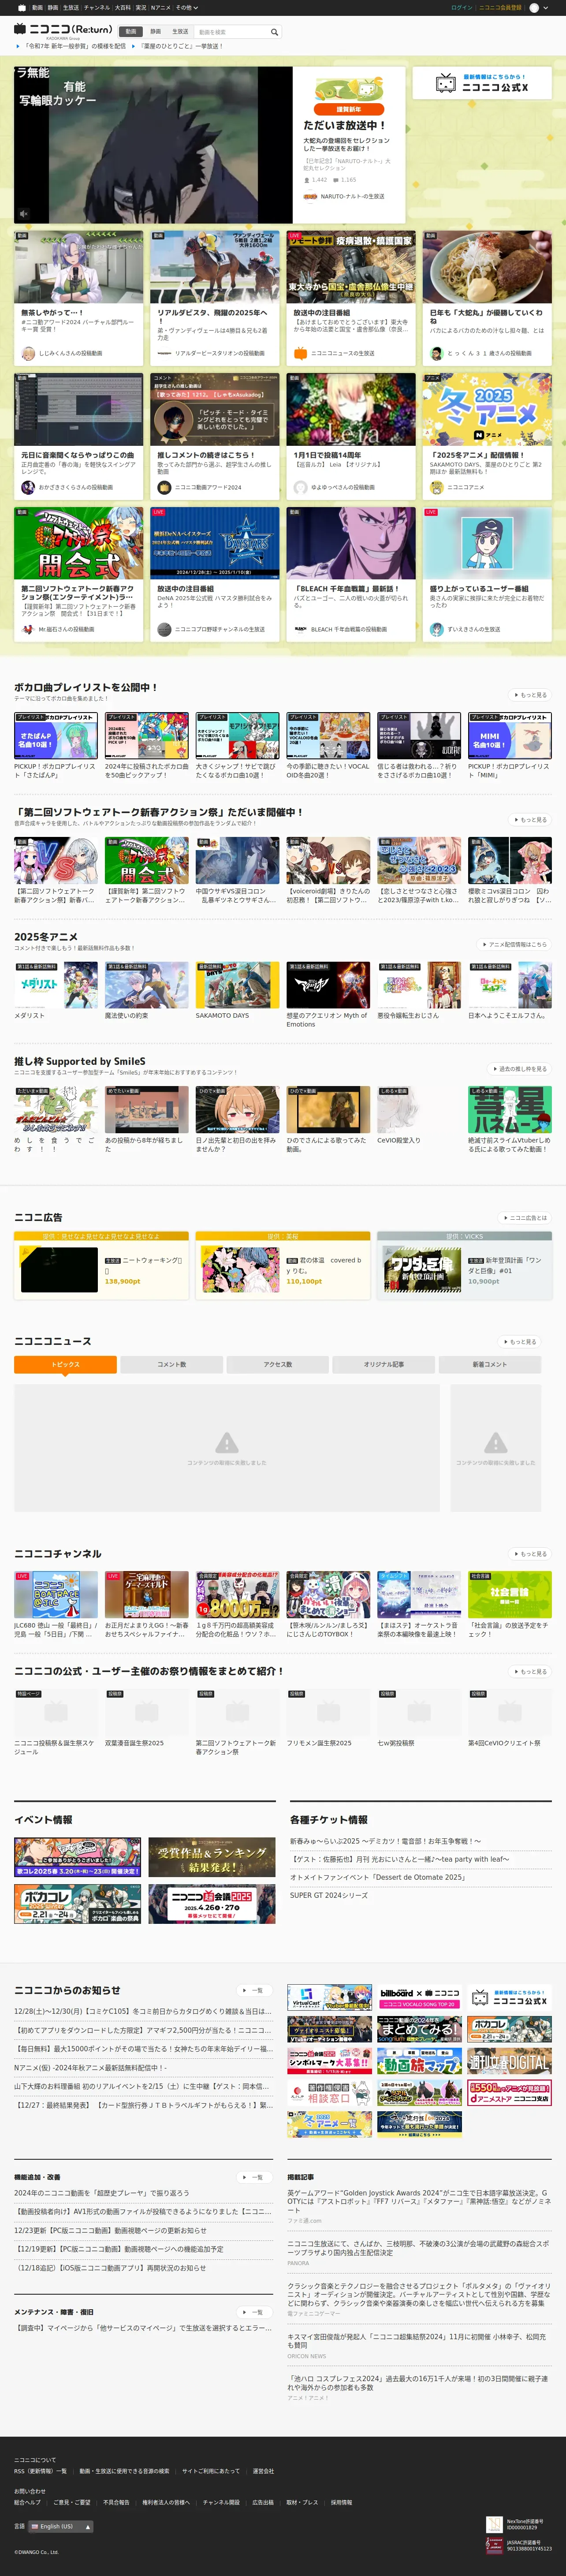Select the 静画 search category tab
566x2576 pixels.
pos(155,32)
